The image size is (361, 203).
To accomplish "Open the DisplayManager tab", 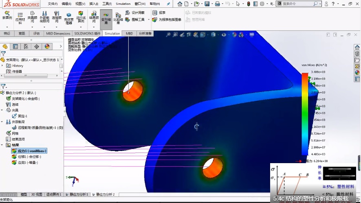I will (x=47, y=47).
